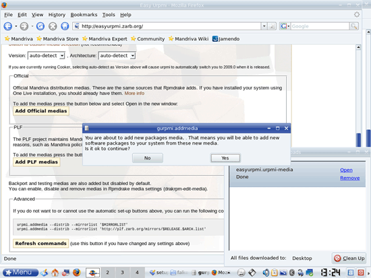Click the lock session icon in taskbar

coord(350,273)
